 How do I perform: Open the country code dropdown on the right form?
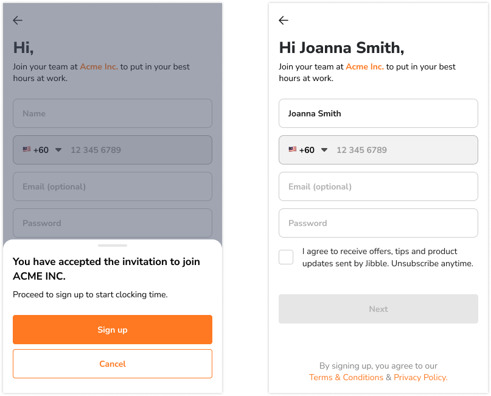[x=324, y=149]
